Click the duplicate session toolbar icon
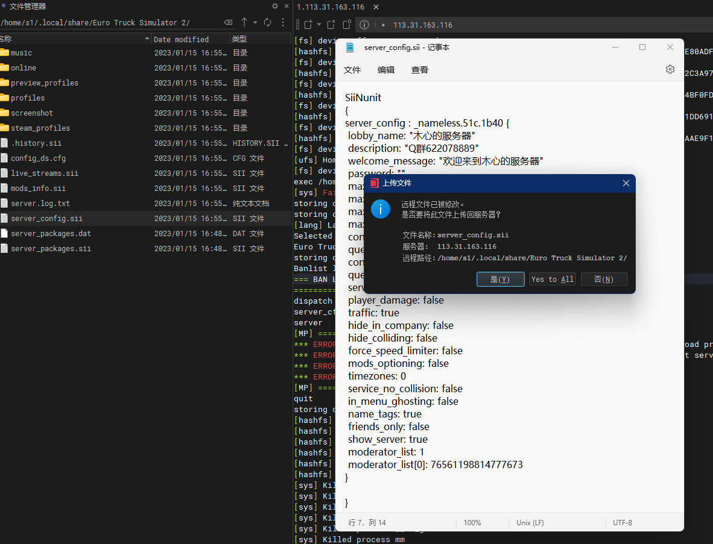The image size is (713, 544). point(347,25)
